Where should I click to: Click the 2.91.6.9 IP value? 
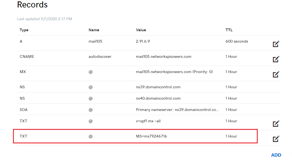click(x=143, y=41)
